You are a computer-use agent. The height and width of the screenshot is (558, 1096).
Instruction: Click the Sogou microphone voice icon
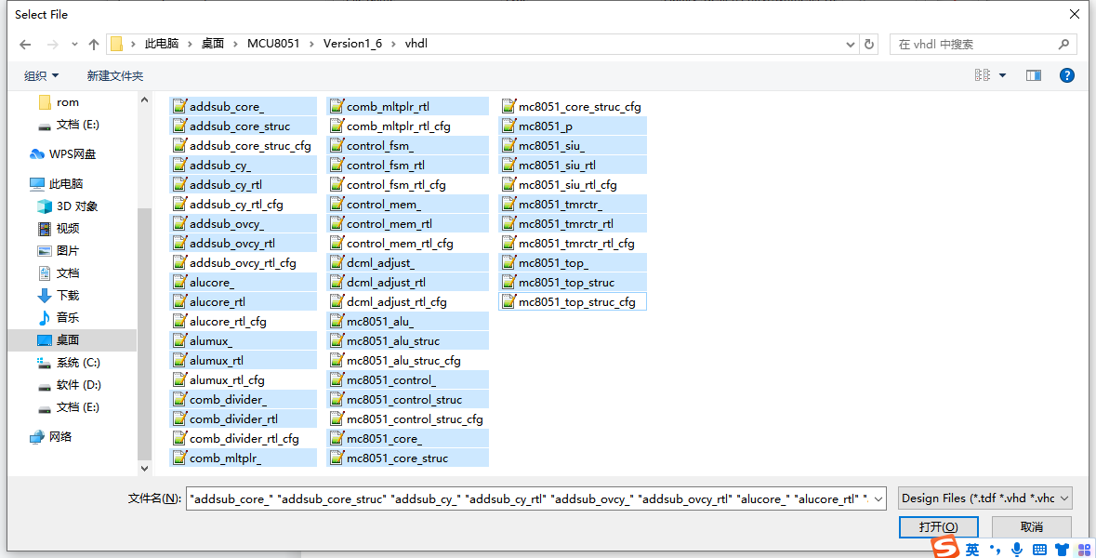tap(1016, 550)
